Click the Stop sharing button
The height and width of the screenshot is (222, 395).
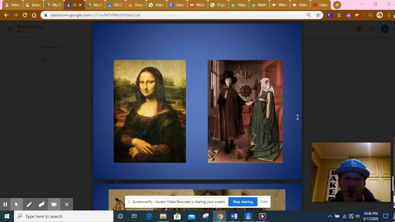coord(243,202)
